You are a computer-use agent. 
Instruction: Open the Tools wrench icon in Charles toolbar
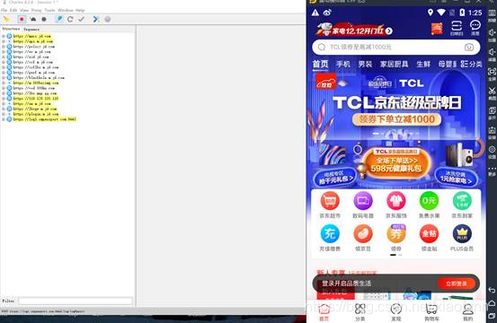click(96, 20)
